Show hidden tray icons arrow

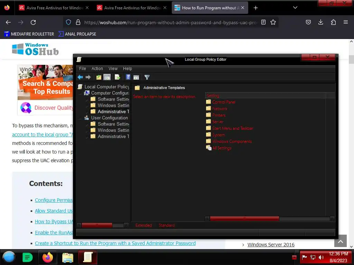(x=294, y=257)
